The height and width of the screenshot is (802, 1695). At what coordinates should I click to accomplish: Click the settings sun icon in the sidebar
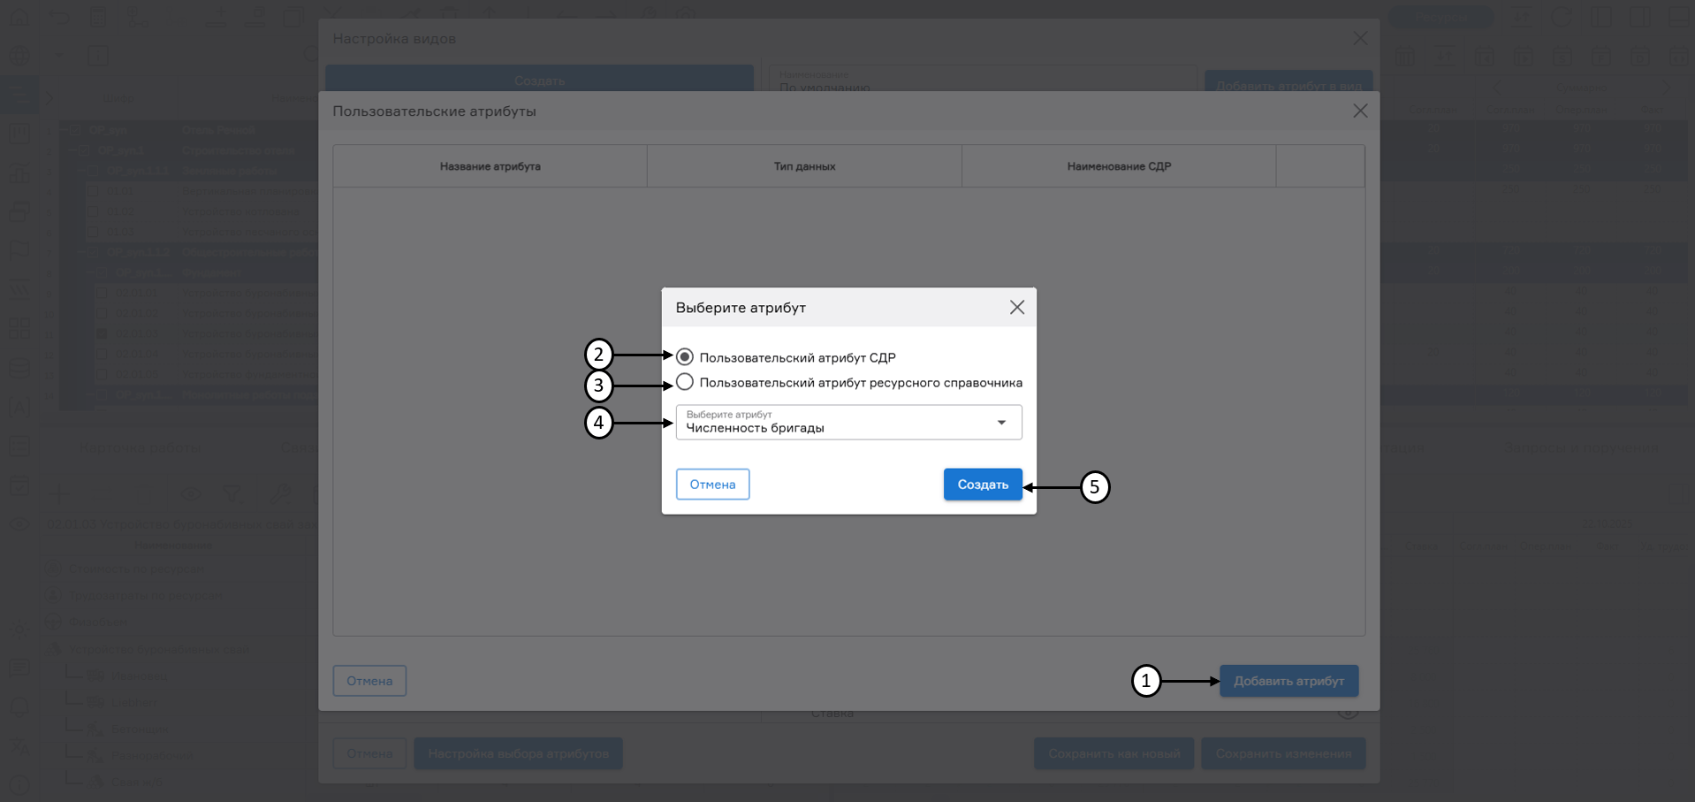coord(19,631)
